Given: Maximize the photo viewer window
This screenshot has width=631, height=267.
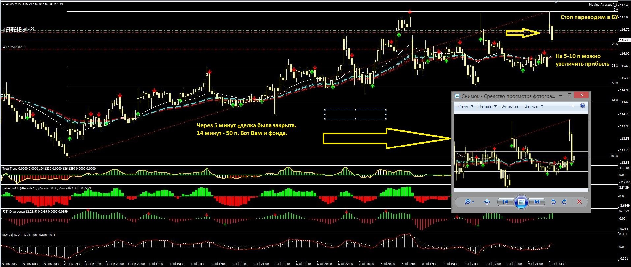Looking at the screenshot, I should pos(570,95).
